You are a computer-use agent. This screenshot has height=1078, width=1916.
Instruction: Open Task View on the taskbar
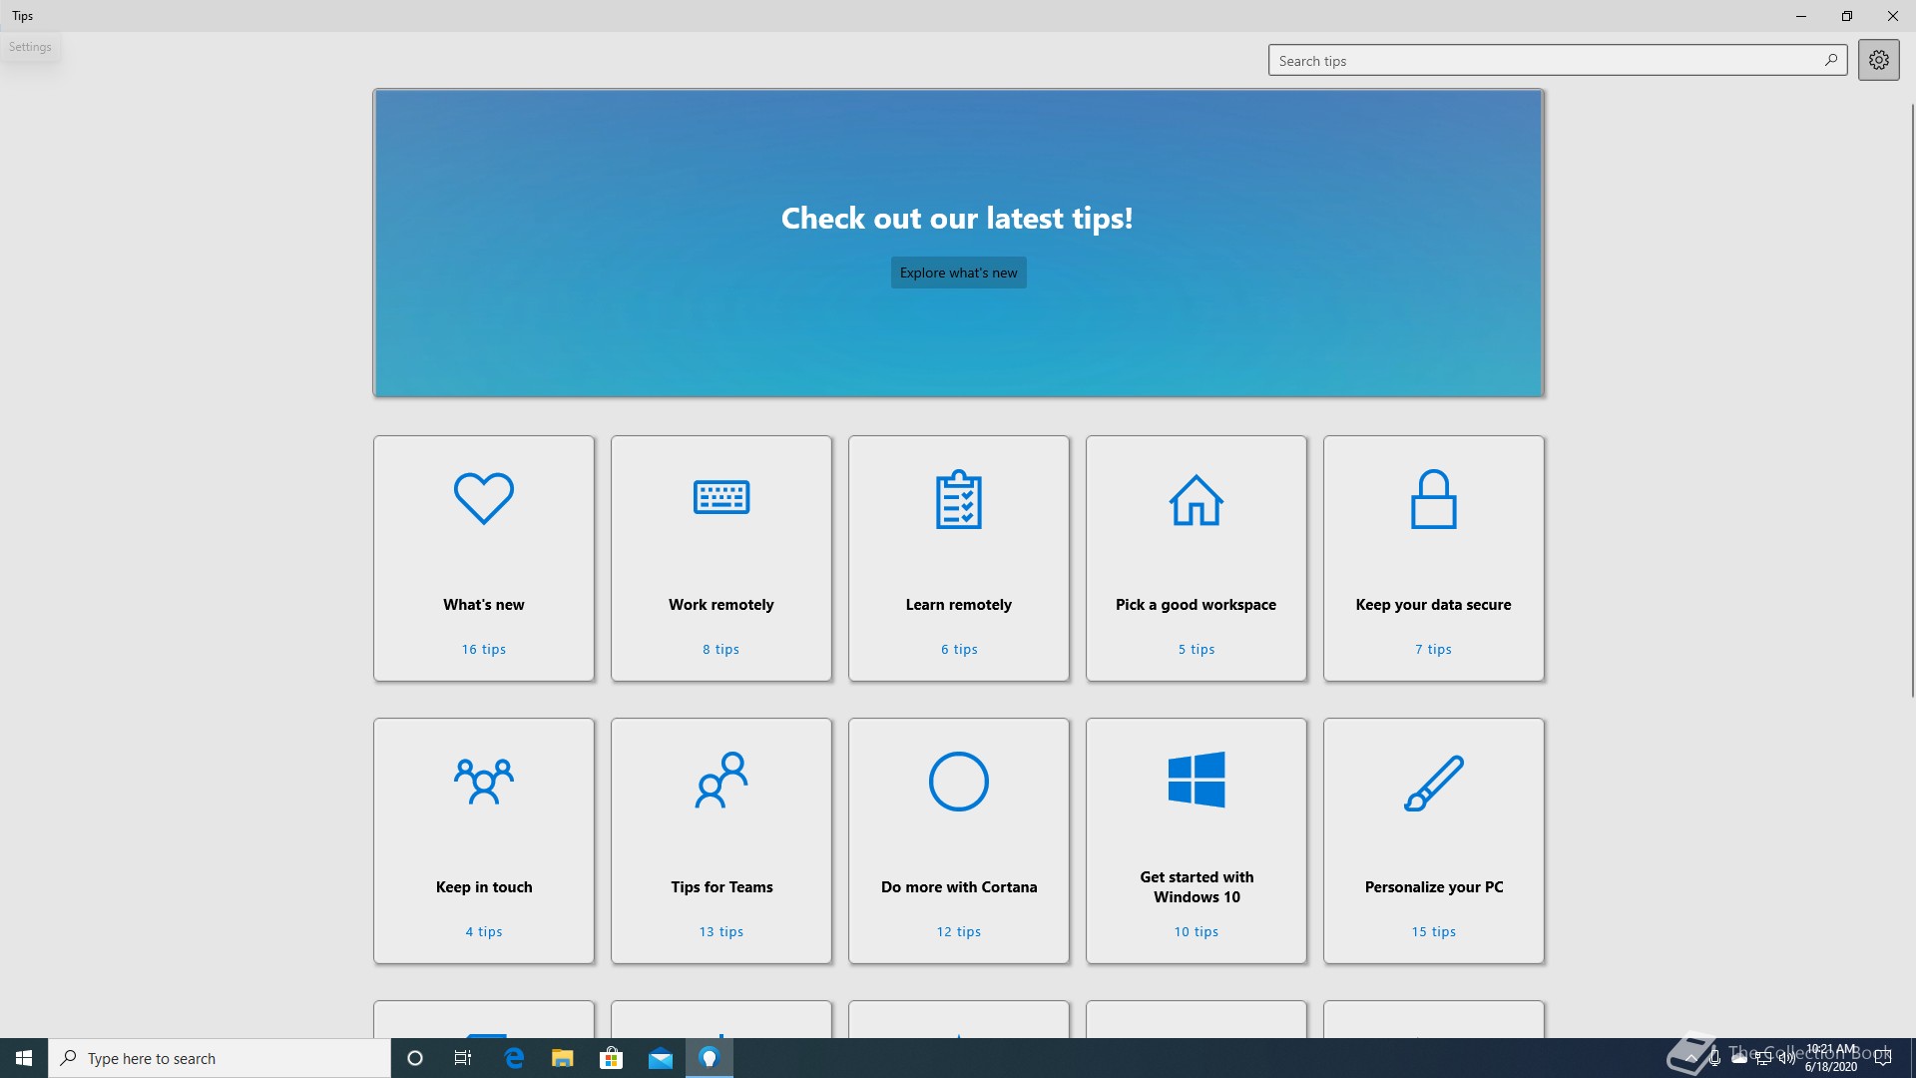click(463, 1058)
